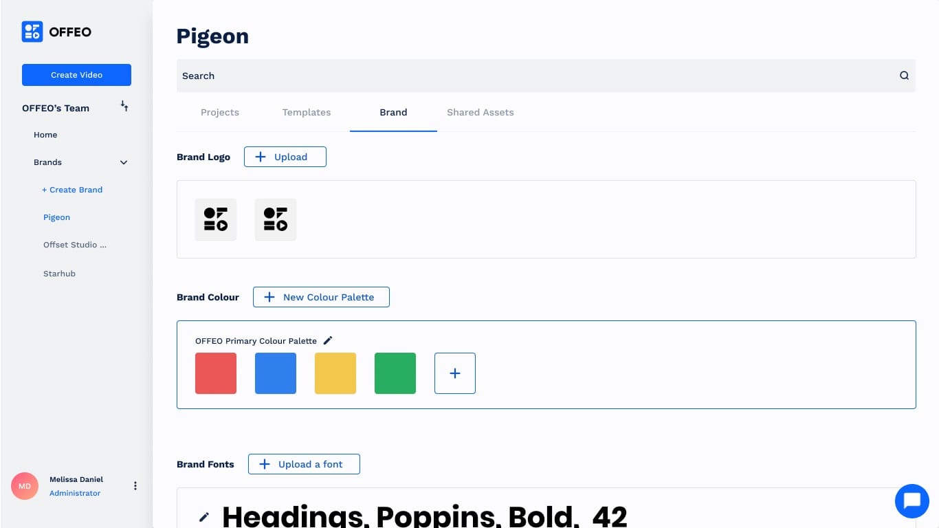Click the Melissa Daniel name
The image size is (939, 528).
[76, 479]
